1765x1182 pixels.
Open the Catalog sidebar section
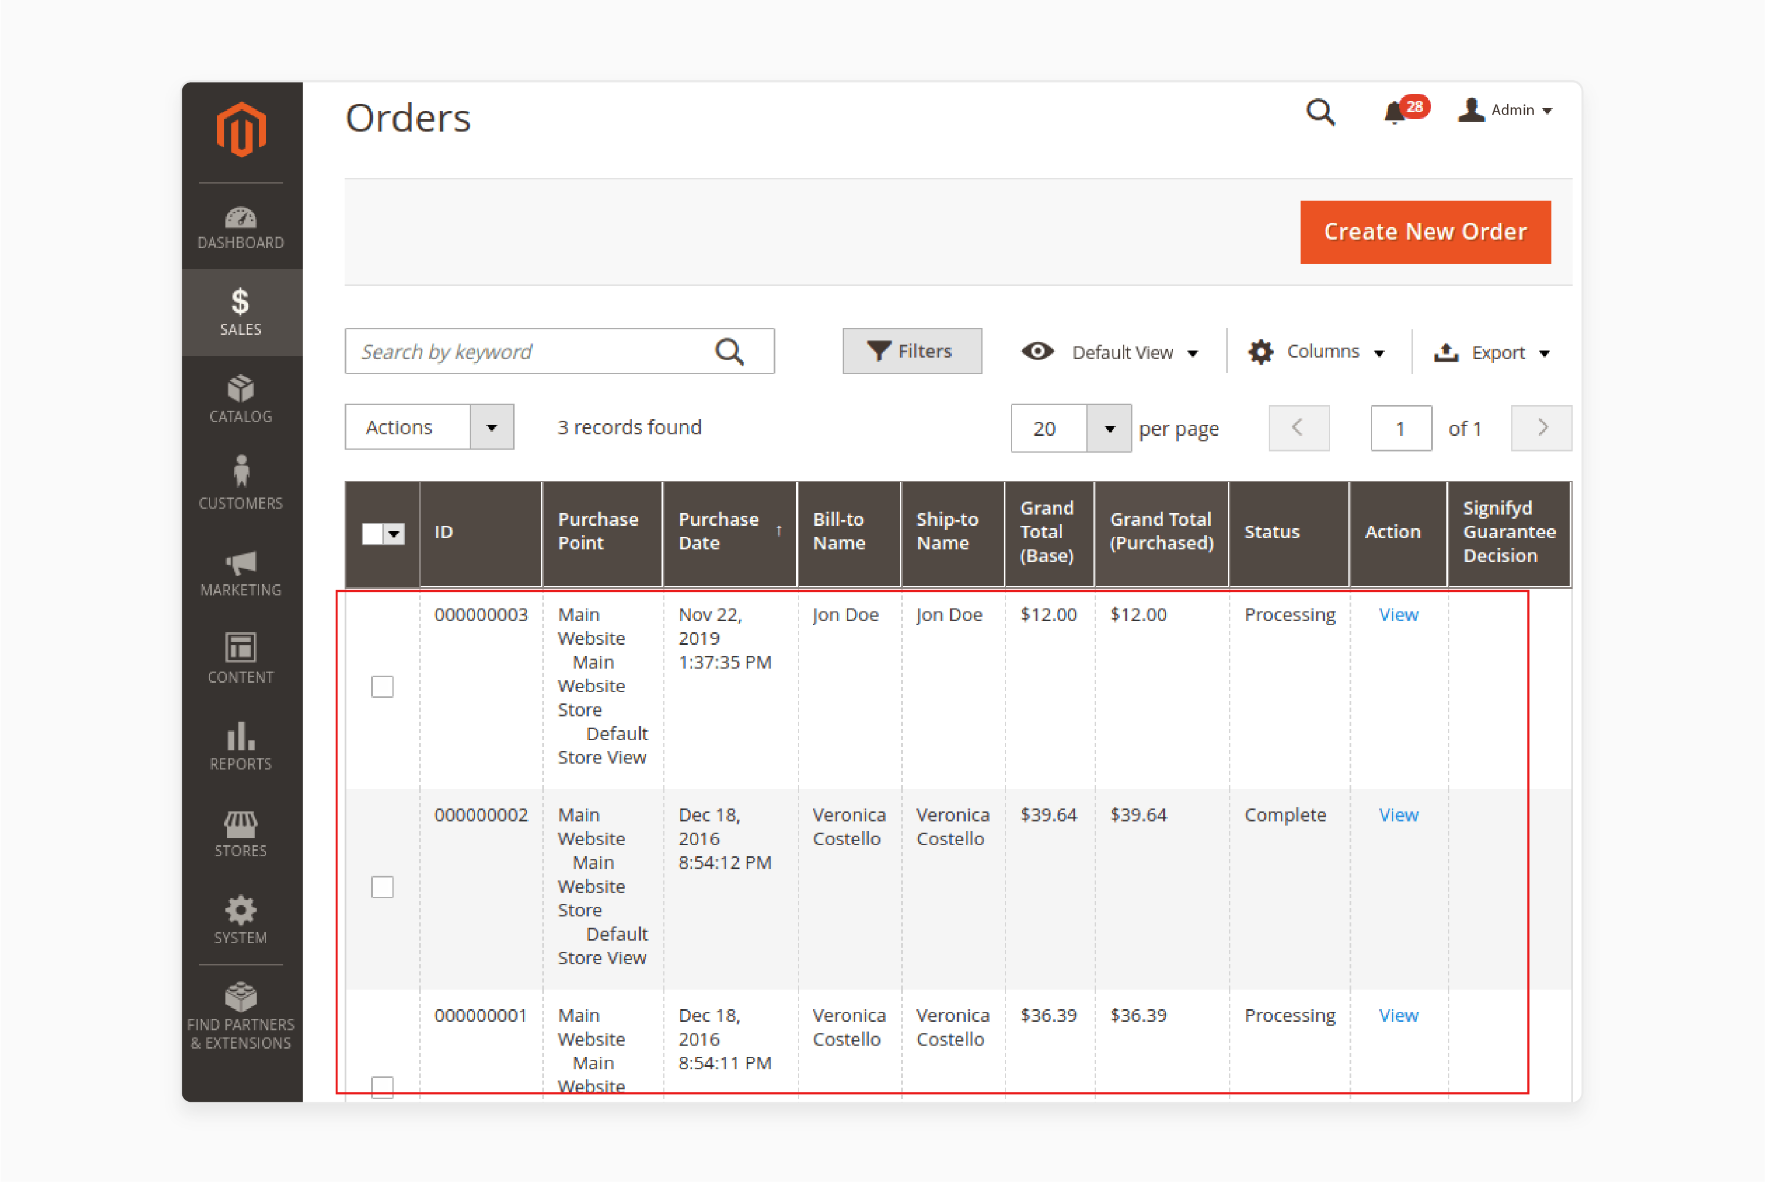[241, 400]
